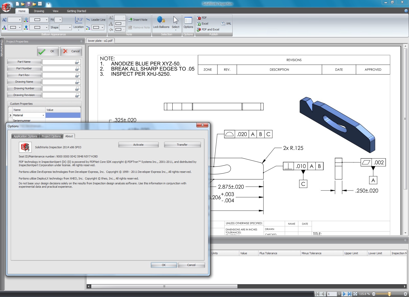Zoom out with the minus button
This screenshot has width=409, height=297.
click(x=374, y=294)
